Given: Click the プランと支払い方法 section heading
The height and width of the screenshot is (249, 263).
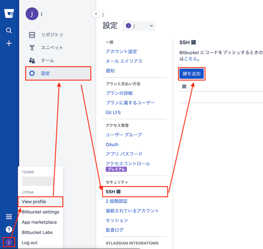Looking at the screenshot, I should pyautogui.click(x=123, y=84).
